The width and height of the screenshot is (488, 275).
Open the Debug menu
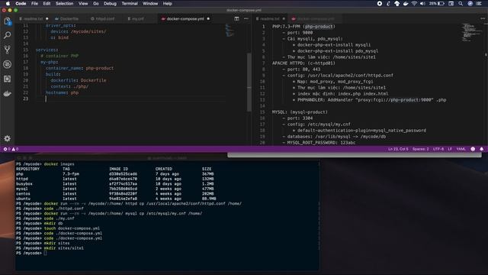110,3
